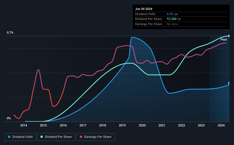Click Earnings Per Share label in tooltip
This screenshot has width=234, height=145.
click(148, 24)
